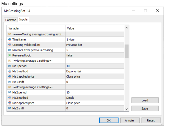Open the Ma1 method value 'Exponential'
Viewport: 169px width, 127px height.
click(95, 71)
